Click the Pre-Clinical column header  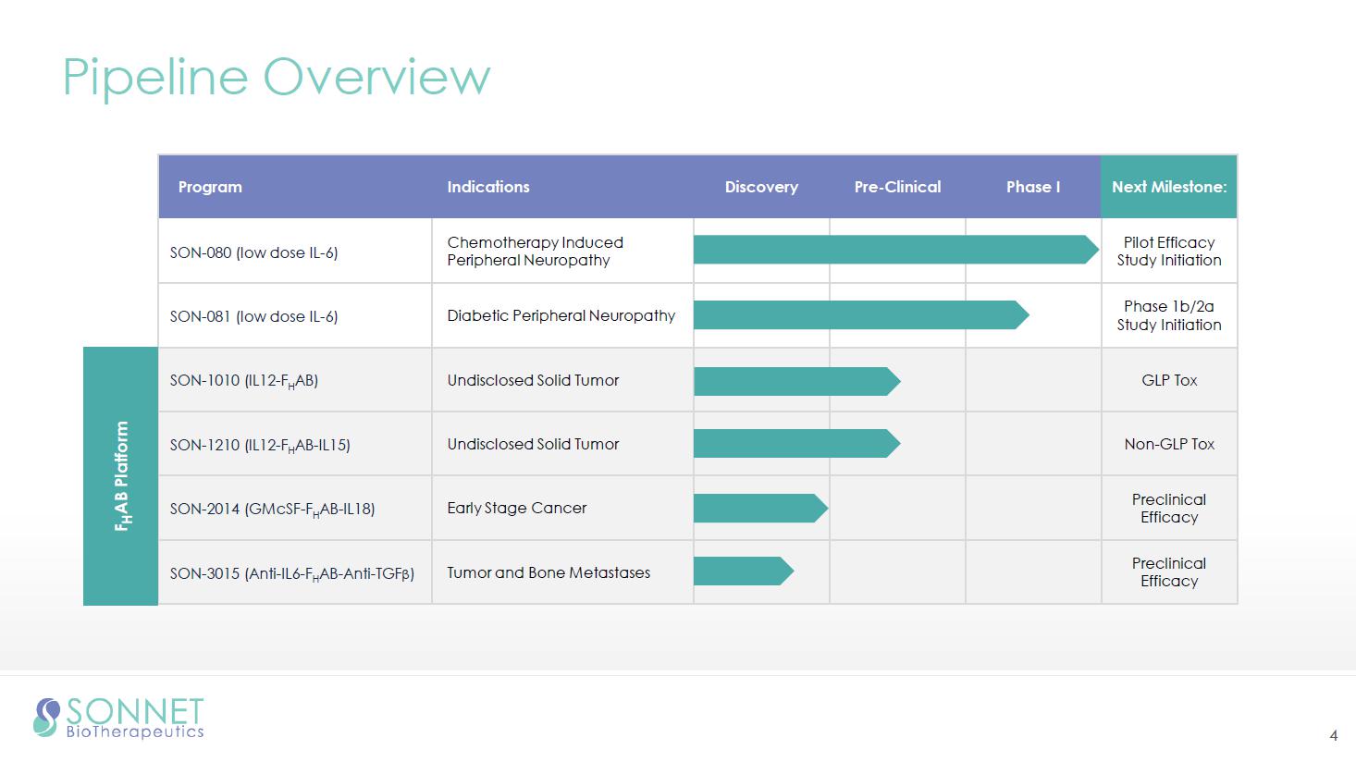click(897, 187)
